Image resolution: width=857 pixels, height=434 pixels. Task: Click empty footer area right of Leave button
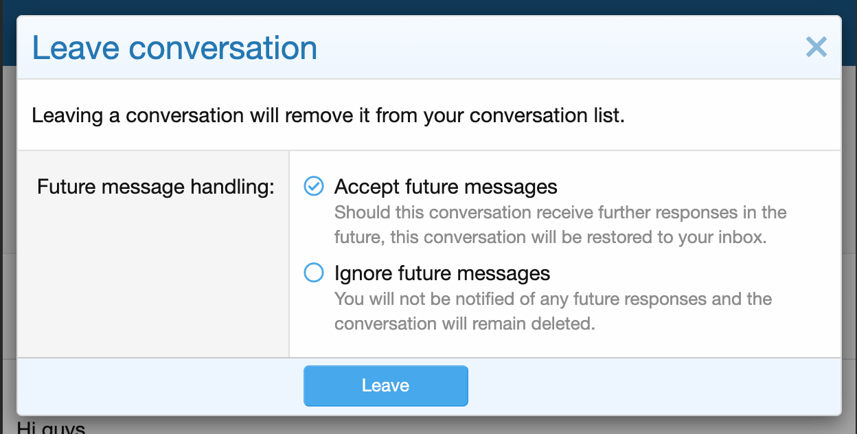coord(652,386)
